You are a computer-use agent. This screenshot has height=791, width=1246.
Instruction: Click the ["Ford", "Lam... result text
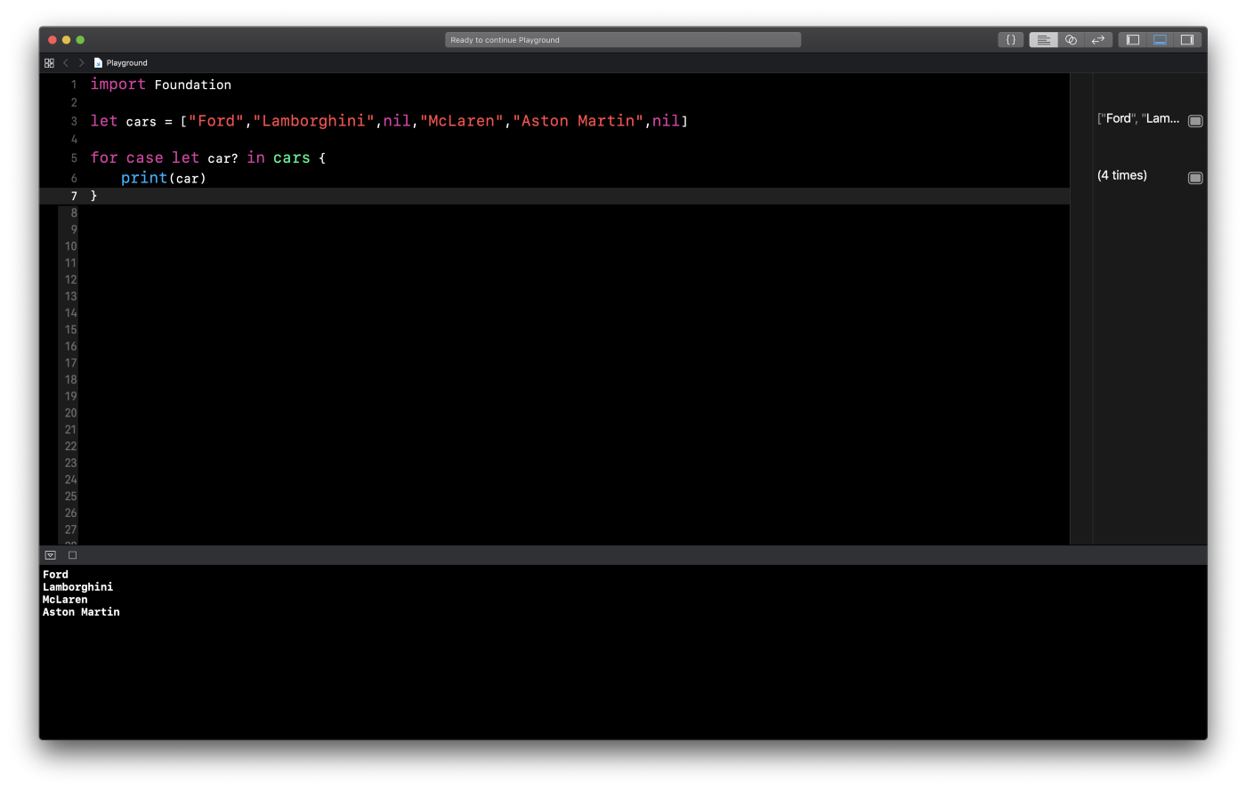(1138, 118)
